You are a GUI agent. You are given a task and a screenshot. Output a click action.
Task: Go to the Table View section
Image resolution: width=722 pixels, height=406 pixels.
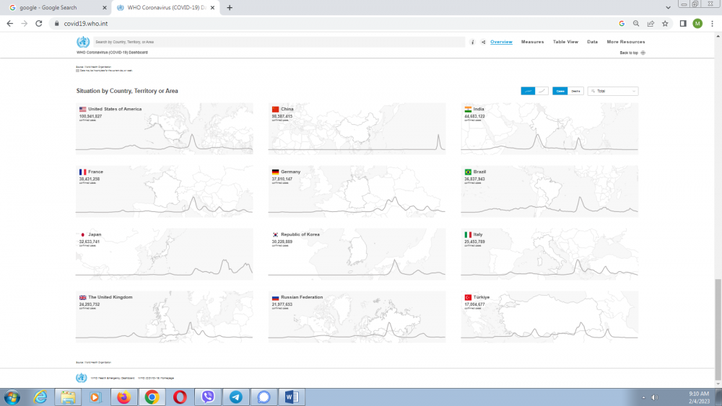tap(565, 42)
